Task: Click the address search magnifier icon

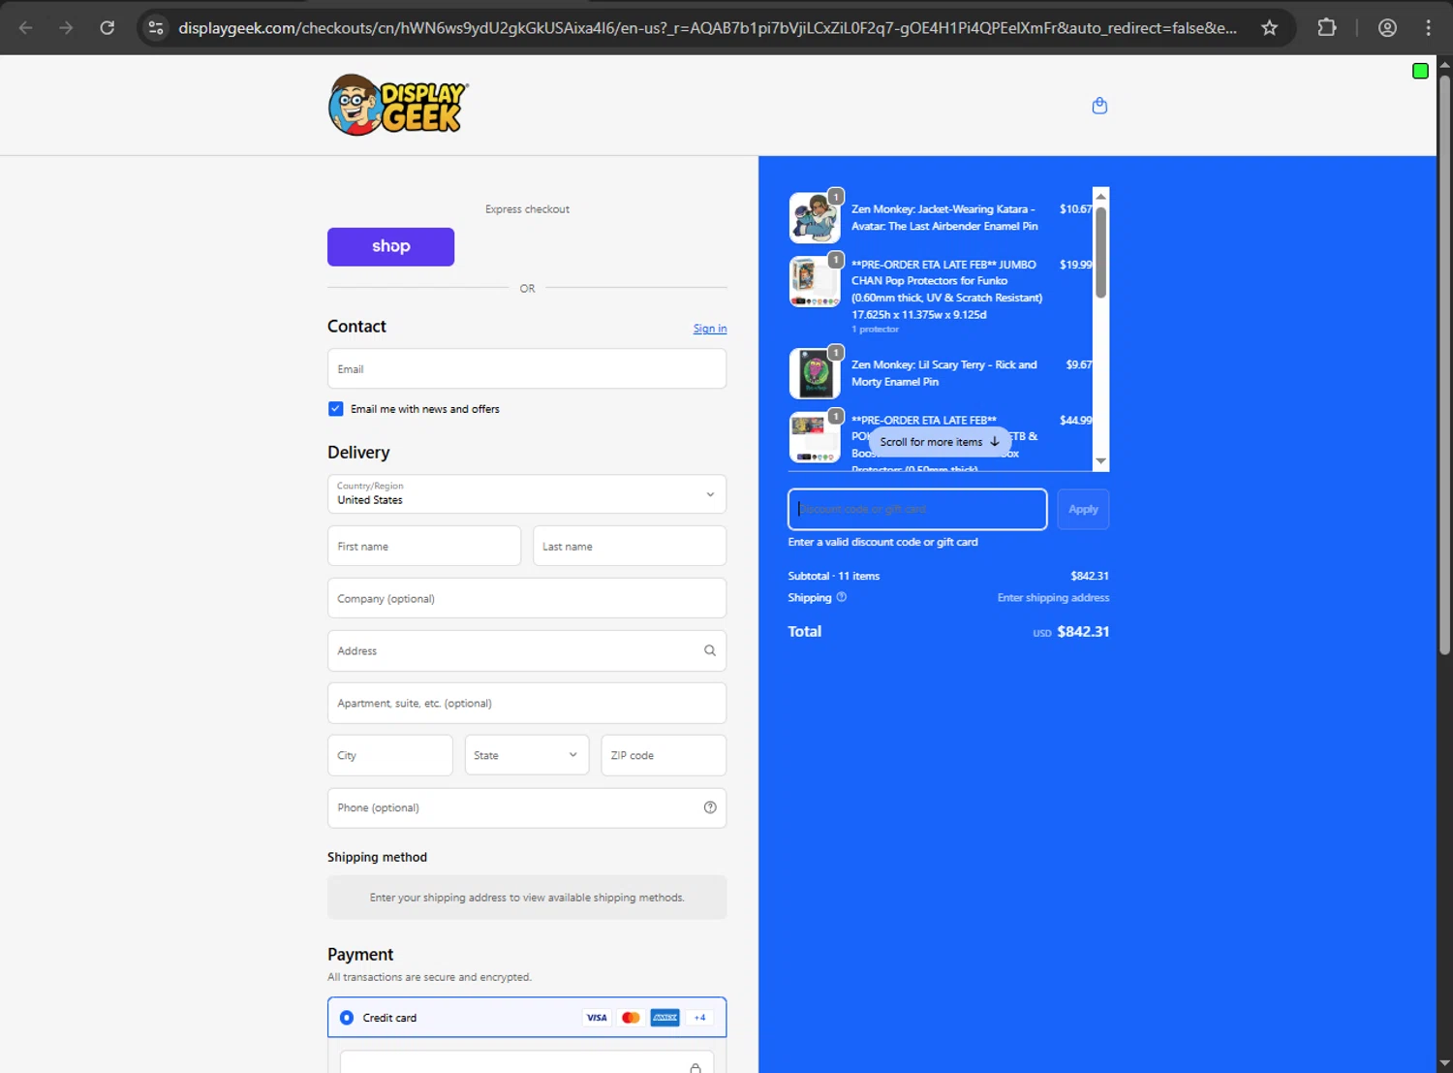Action: click(710, 650)
